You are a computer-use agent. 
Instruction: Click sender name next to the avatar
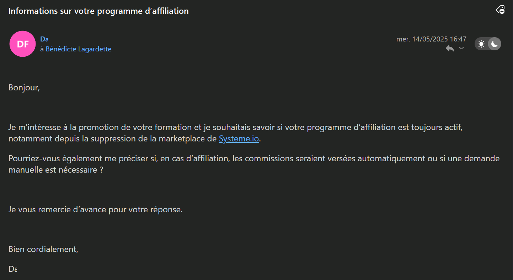[44, 39]
